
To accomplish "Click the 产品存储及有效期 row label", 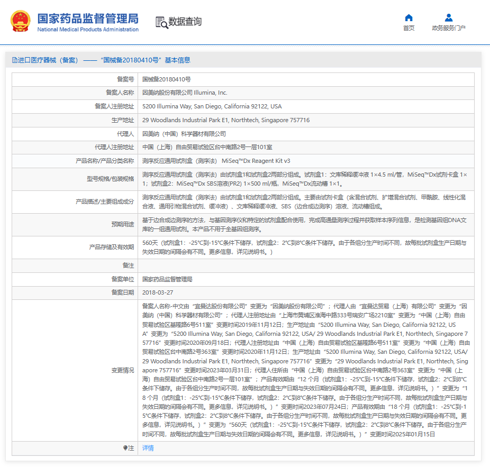I will click(111, 247).
